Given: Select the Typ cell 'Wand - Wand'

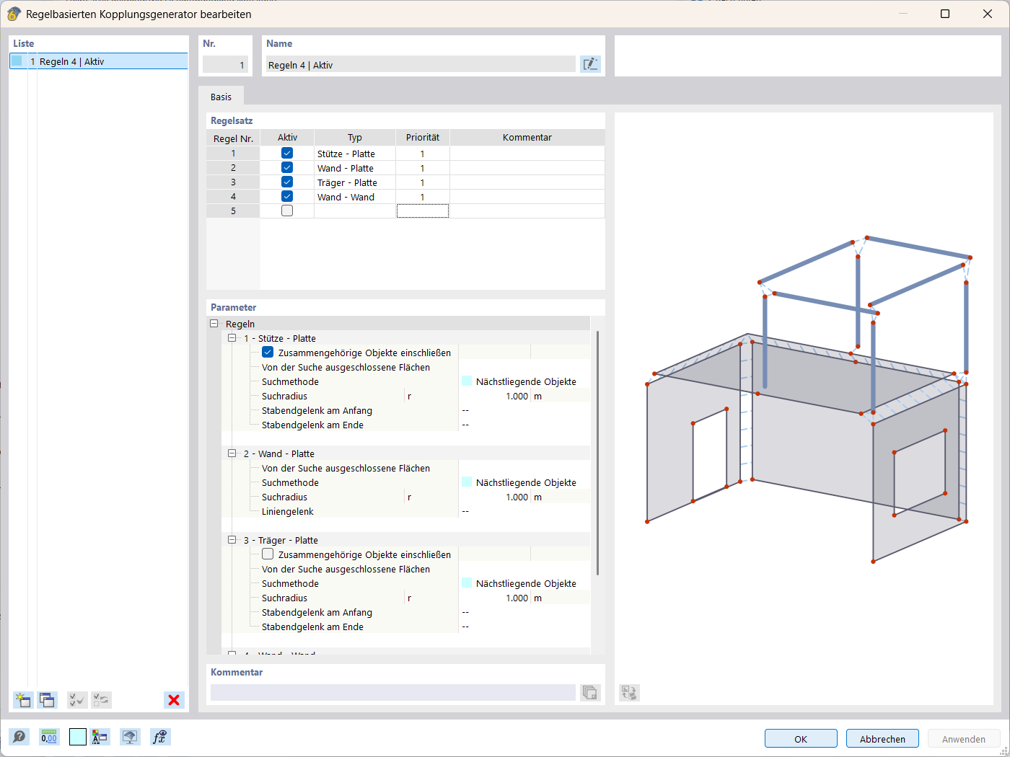Looking at the screenshot, I should pyautogui.click(x=354, y=197).
